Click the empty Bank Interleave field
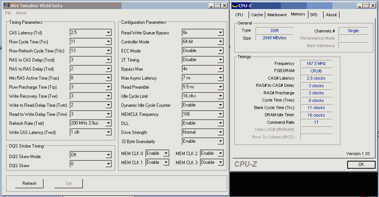 pyautogui.click(x=353, y=46)
